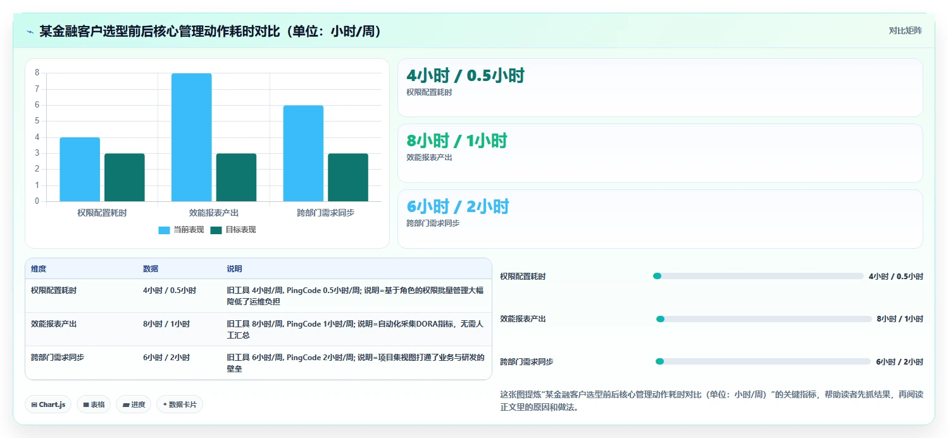948x438 pixels.
Task: Click the 进度 tag chip
Action: pyautogui.click(x=134, y=404)
